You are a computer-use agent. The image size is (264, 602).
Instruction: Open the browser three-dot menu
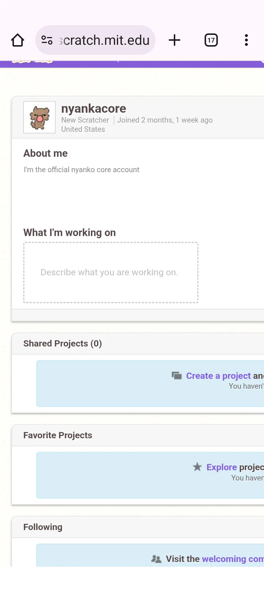246,40
